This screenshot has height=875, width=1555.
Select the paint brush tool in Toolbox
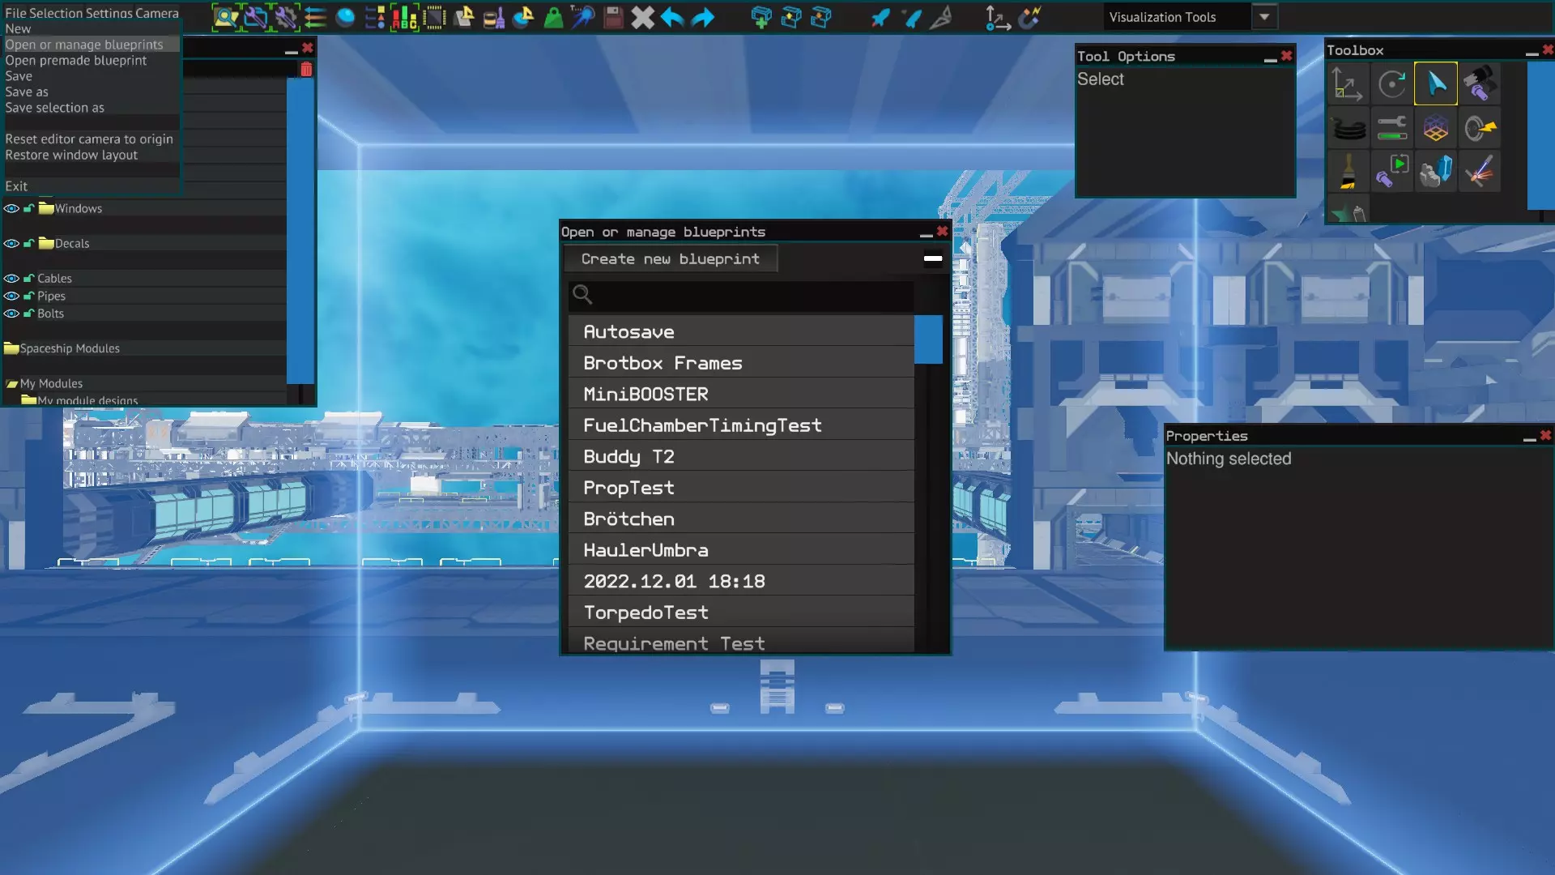[x=1348, y=172]
